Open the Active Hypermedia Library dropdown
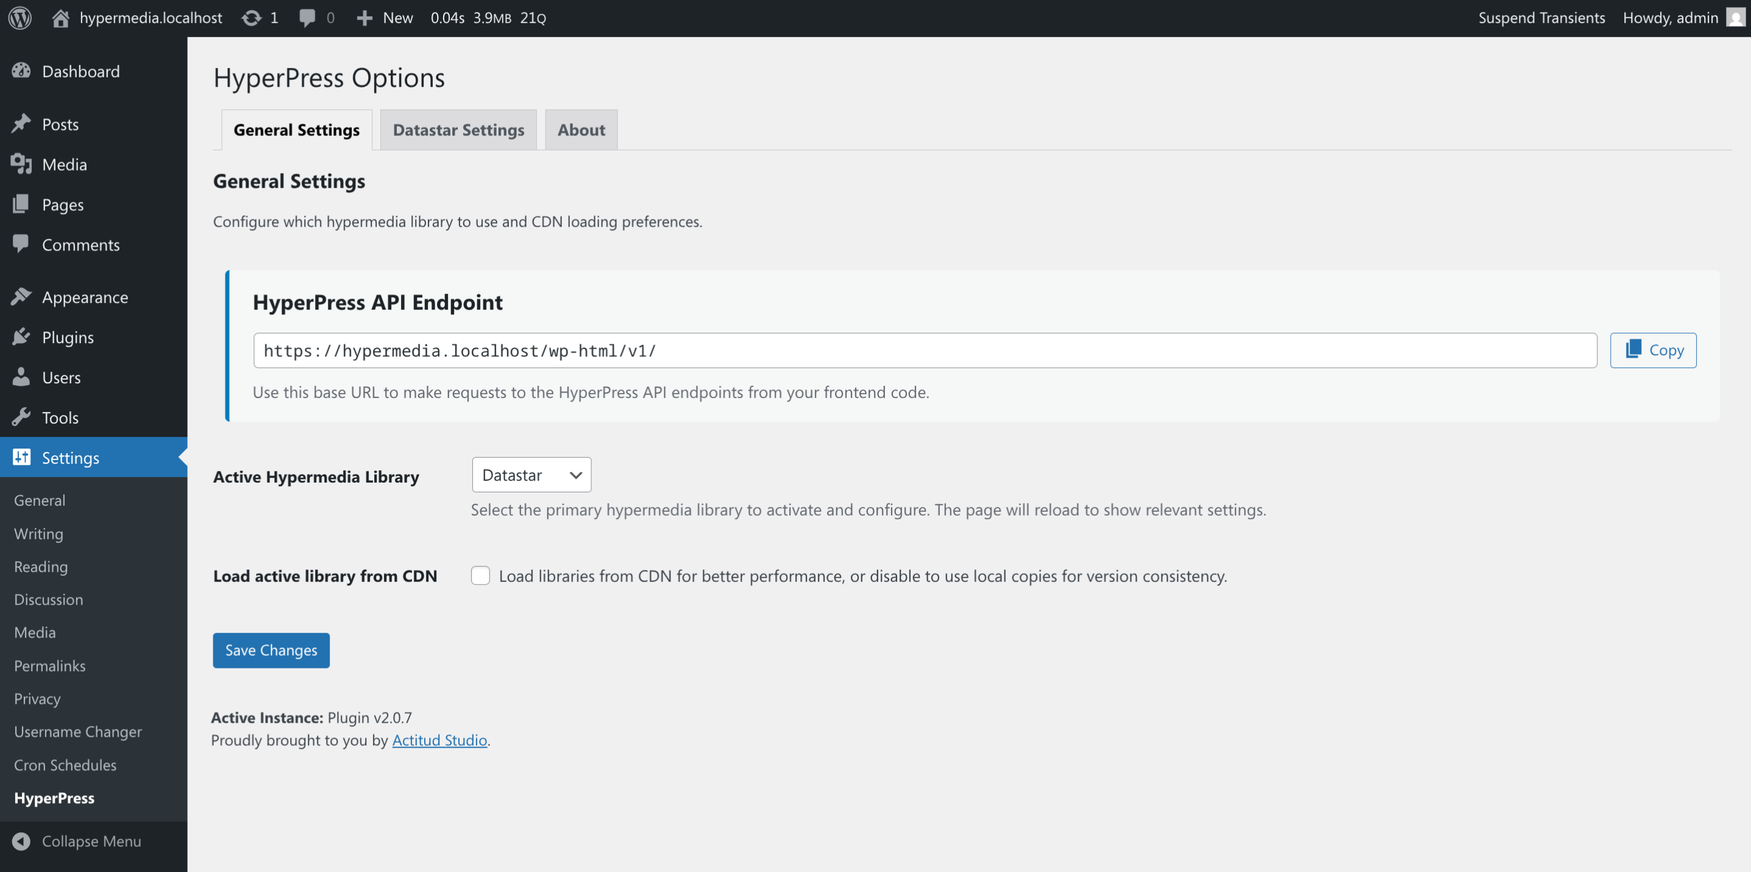Viewport: 1751px width, 872px height. (x=531, y=475)
